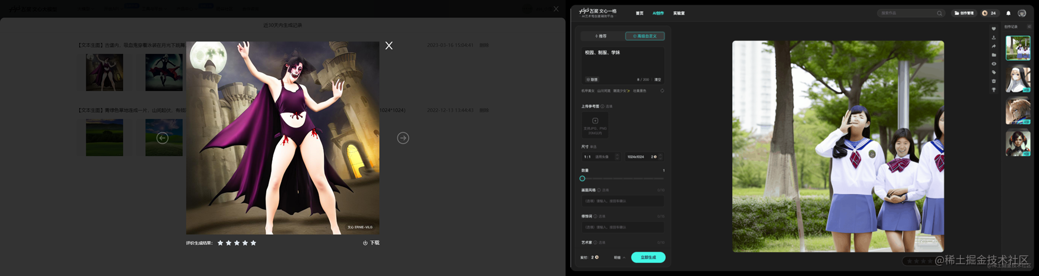Image resolution: width=1039 pixels, height=276 pixels.
Task: Pick the 机甲美女 prompt suggestion
Action: coord(588,91)
